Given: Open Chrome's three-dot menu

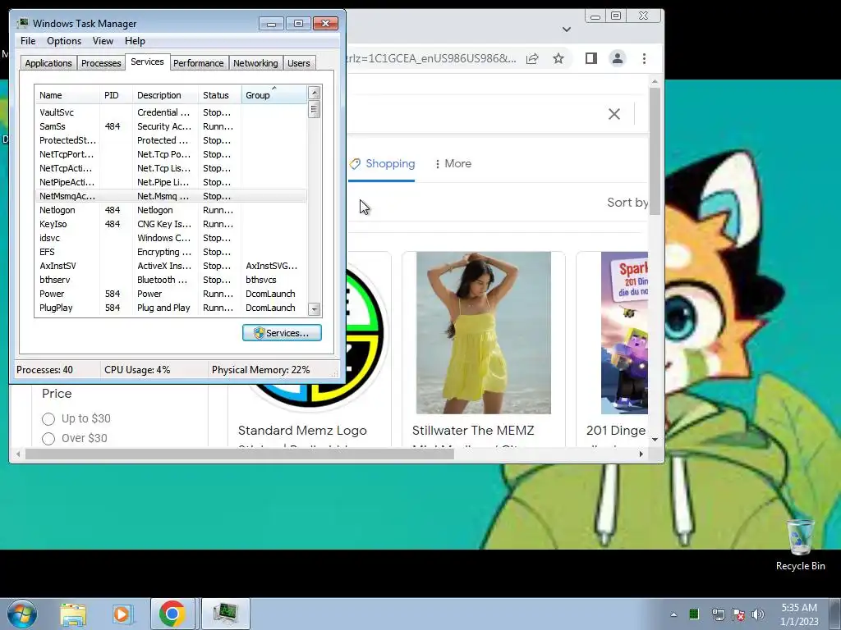Looking at the screenshot, I should (x=644, y=58).
